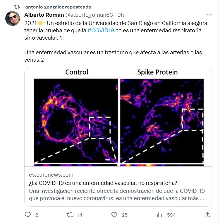The height and width of the screenshot is (223, 220).
Task: Open the 9h tweet timestamp
Action: [121, 15]
